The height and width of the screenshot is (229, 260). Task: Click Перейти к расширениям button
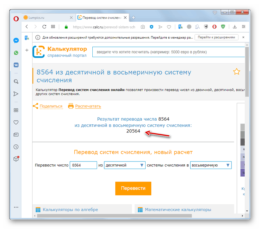tap(216, 37)
